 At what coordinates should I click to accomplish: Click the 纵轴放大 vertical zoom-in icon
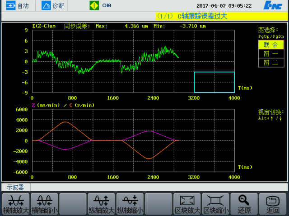pos(102,200)
